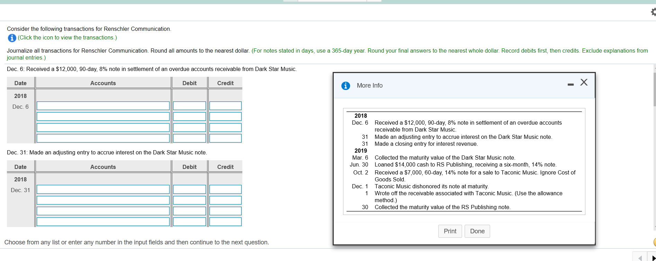
Task: Click the More Info blue info icon
Action: pyautogui.click(x=345, y=85)
